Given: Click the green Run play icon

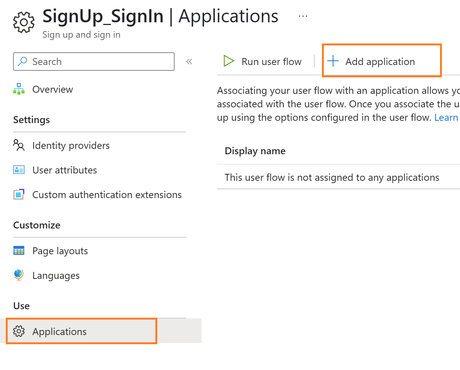Looking at the screenshot, I should pos(229,61).
